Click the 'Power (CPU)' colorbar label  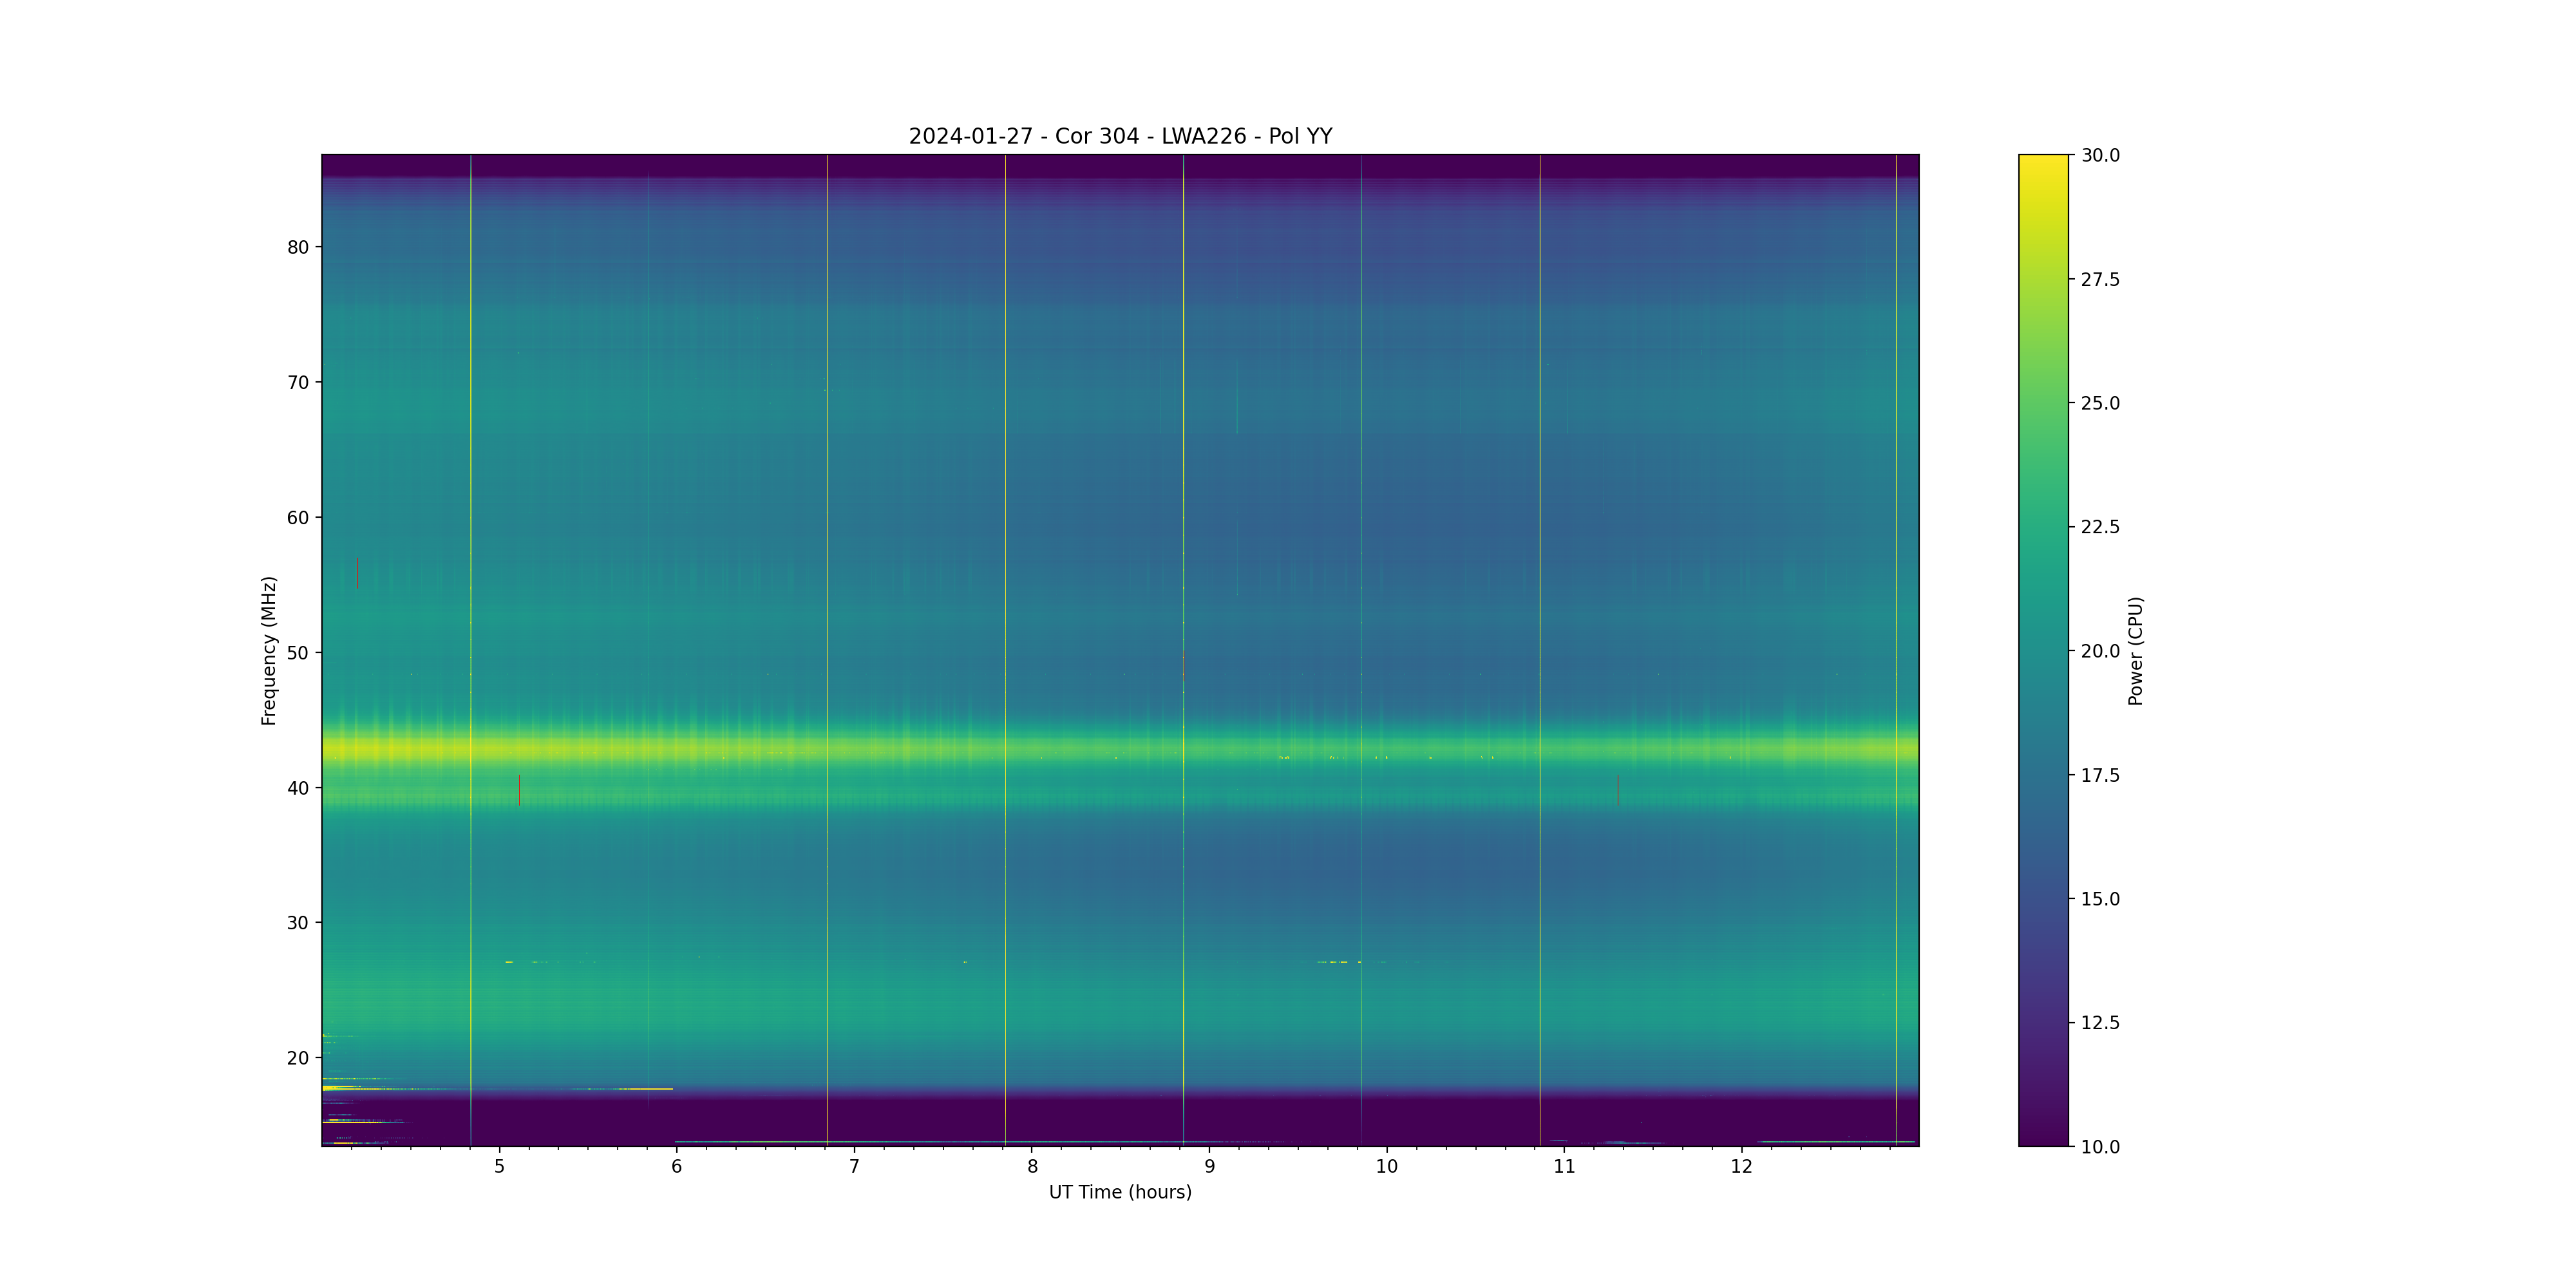click(2135, 651)
